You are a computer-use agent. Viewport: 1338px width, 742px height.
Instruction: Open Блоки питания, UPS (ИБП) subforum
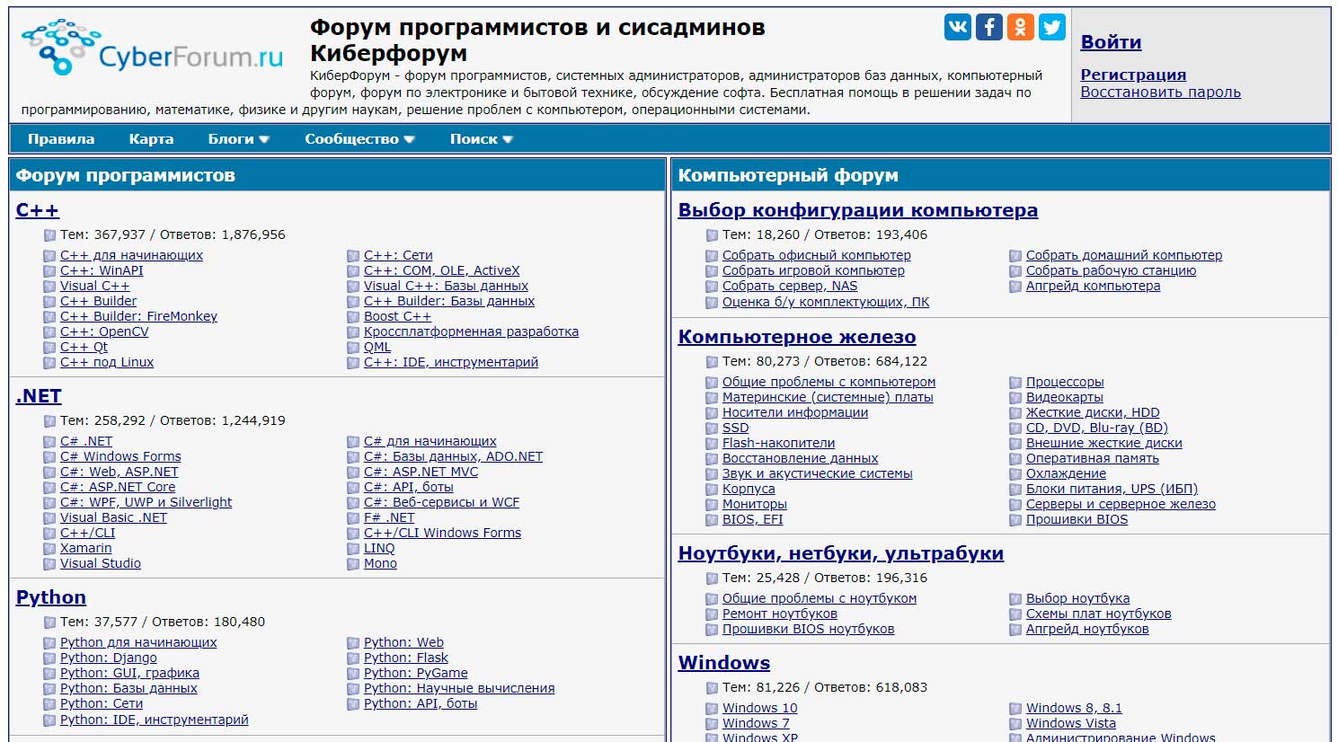pos(1112,489)
